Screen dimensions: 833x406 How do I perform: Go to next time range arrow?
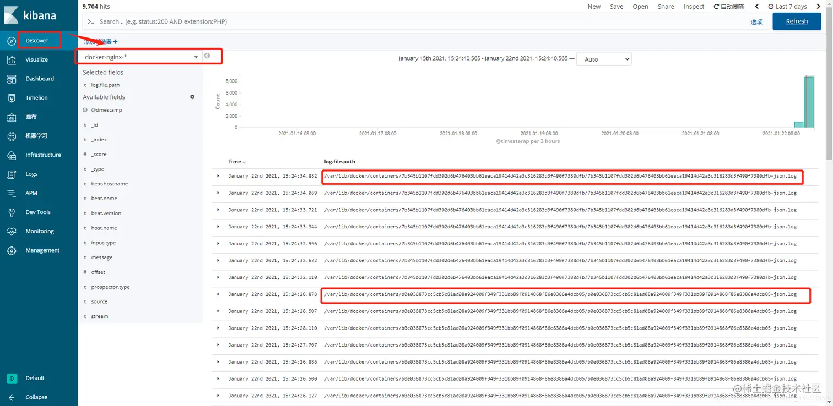(x=819, y=7)
